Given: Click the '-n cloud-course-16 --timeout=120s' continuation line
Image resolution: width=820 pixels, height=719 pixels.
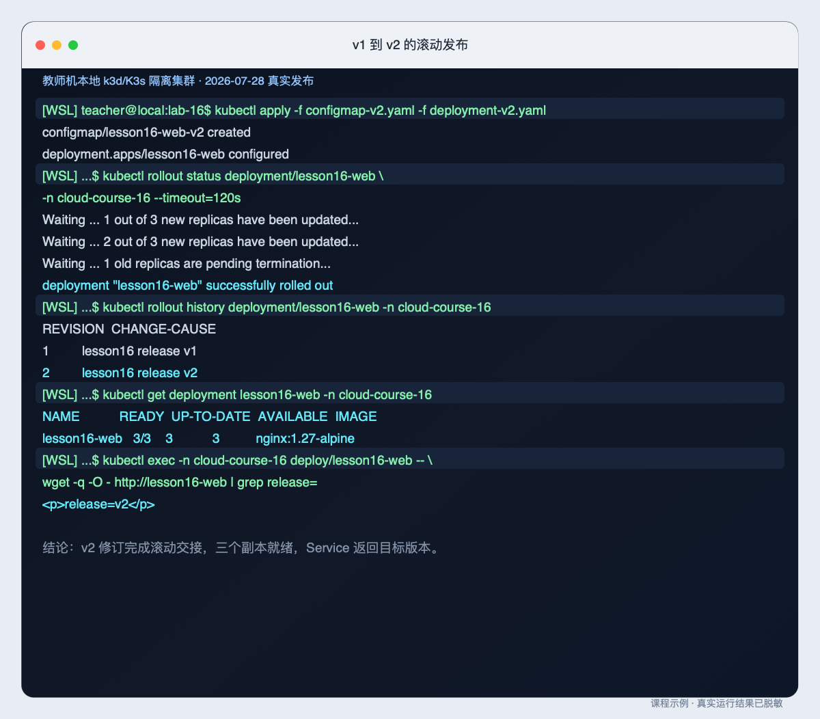Looking at the screenshot, I should tap(141, 198).
